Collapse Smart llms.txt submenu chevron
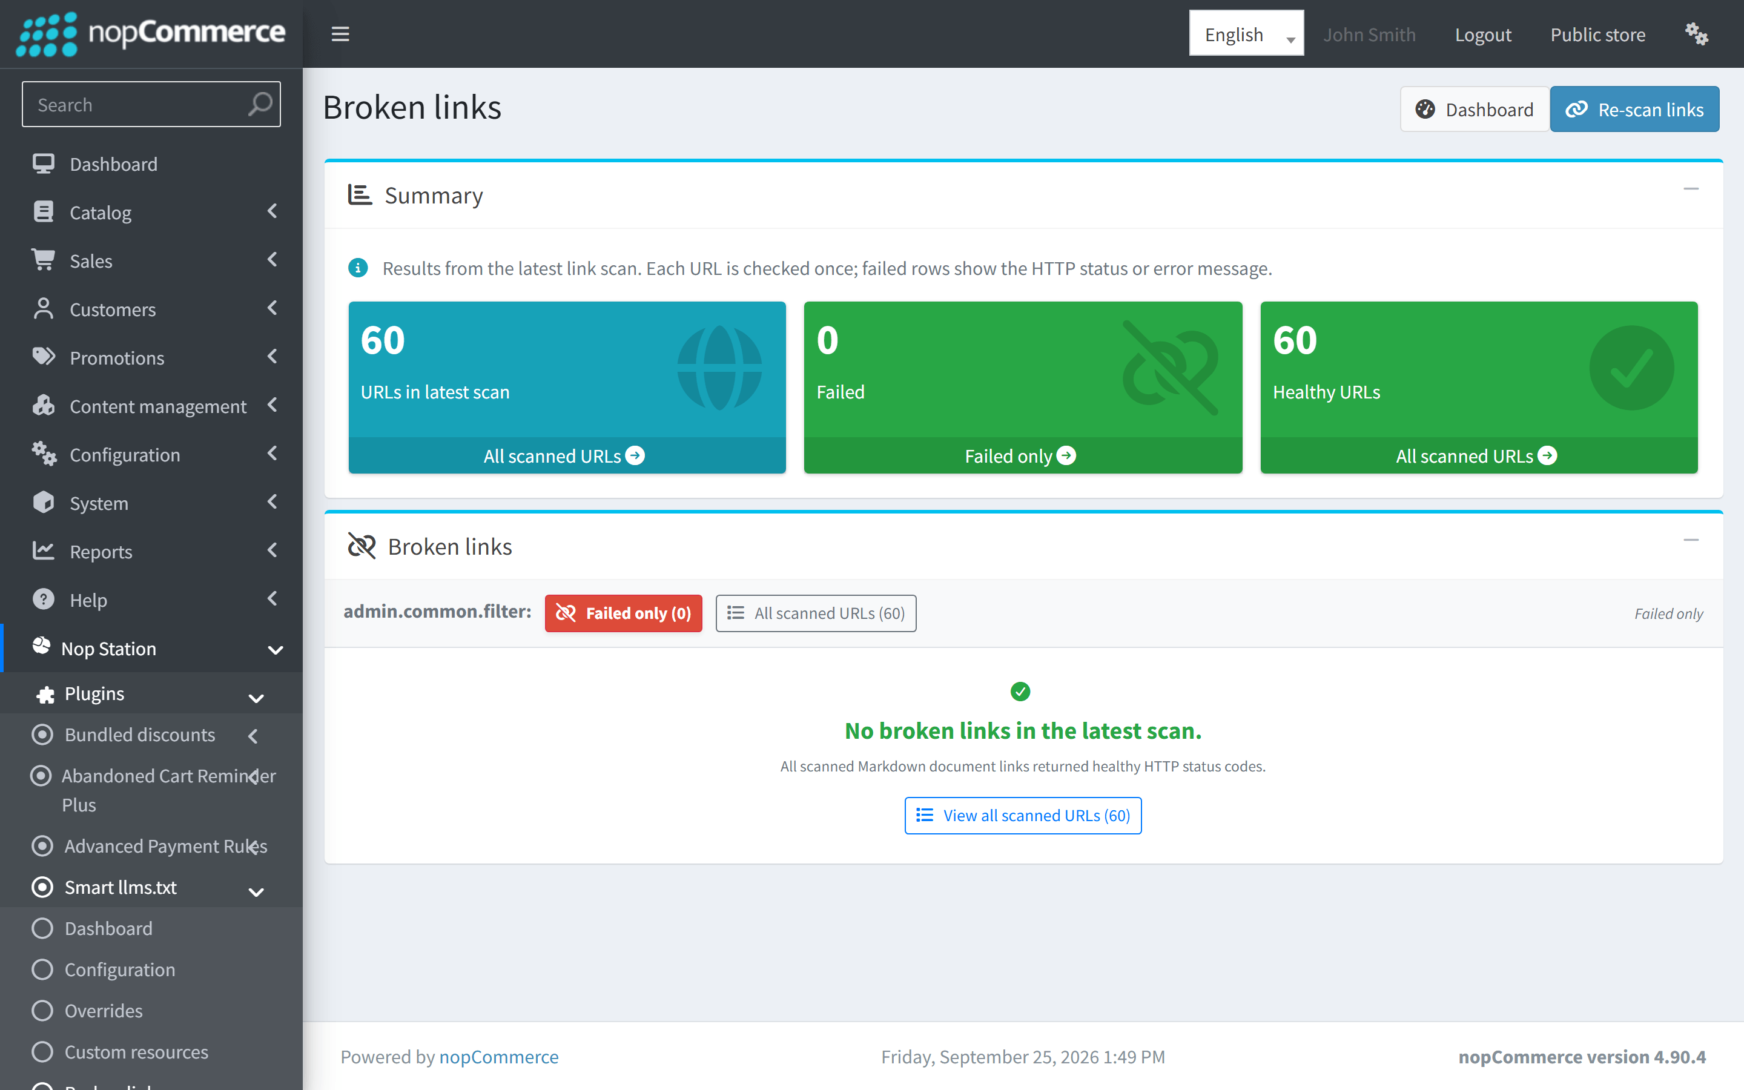The height and width of the screenshot is (1090, 1744). click(x=256, y=892)
